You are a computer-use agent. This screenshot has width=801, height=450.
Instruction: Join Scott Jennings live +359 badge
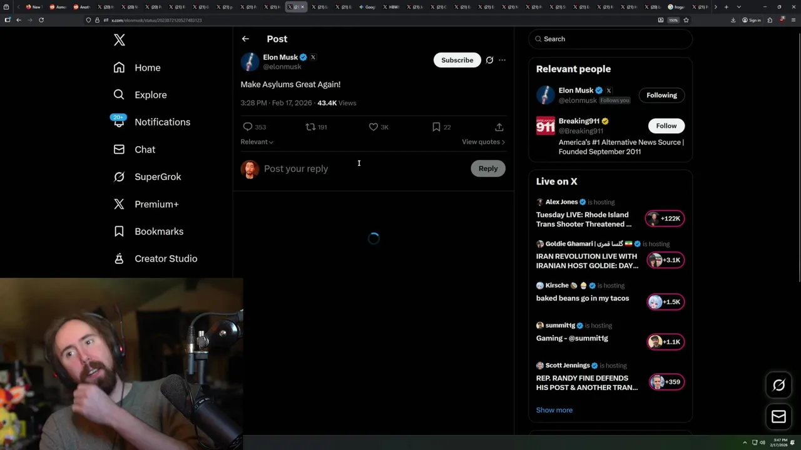pyautogui.click(x=666, y=382)
